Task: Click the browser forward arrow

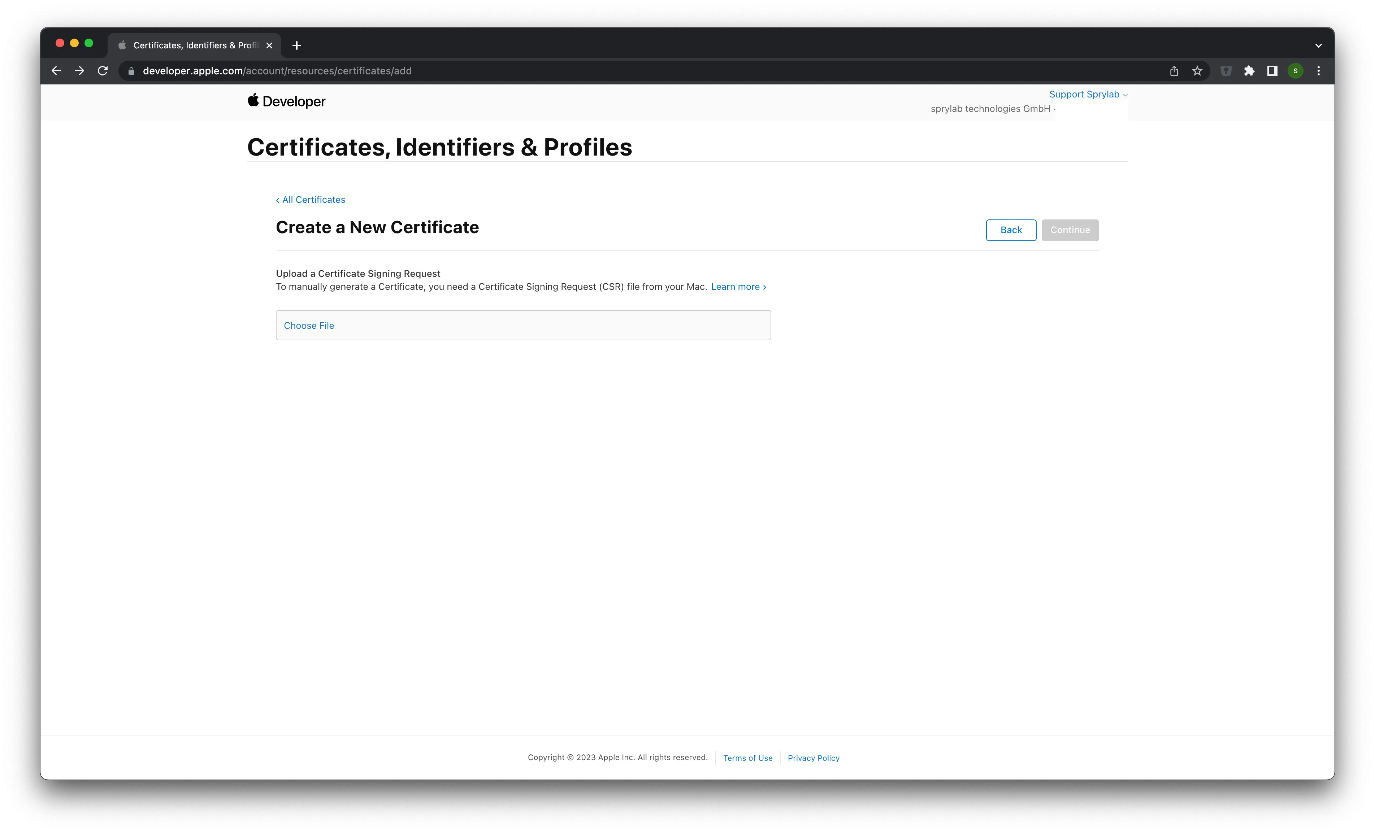Action: coord(79,71)
